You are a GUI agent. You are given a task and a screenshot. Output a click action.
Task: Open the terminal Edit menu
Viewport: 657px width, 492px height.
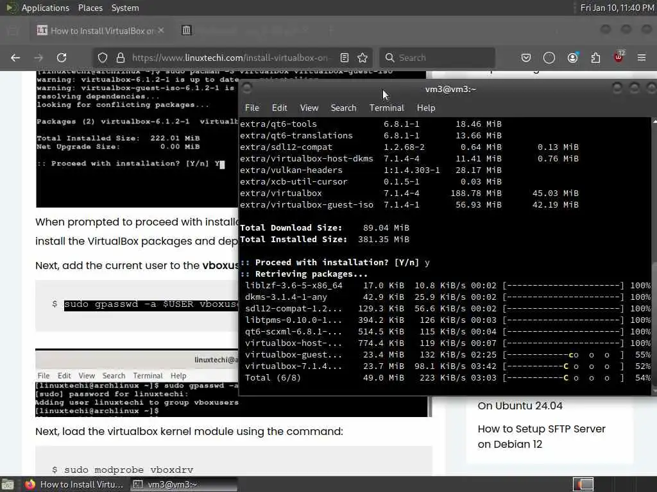(280, 108)
